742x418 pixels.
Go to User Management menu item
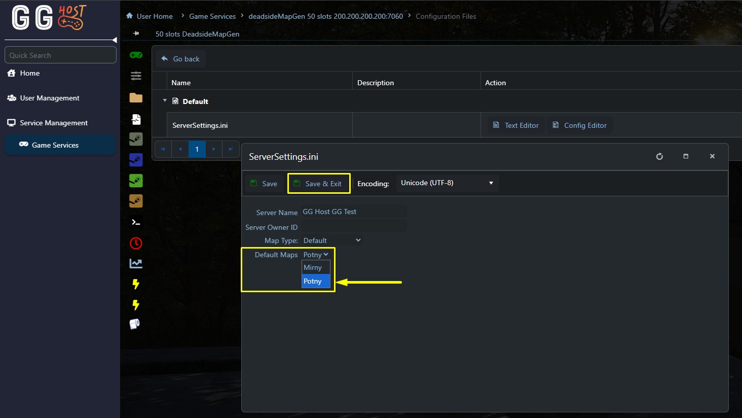pos(50,98)
